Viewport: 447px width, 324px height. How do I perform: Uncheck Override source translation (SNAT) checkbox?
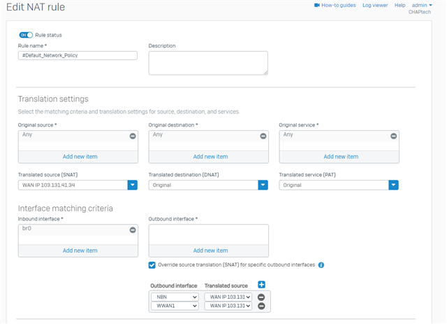152,265
